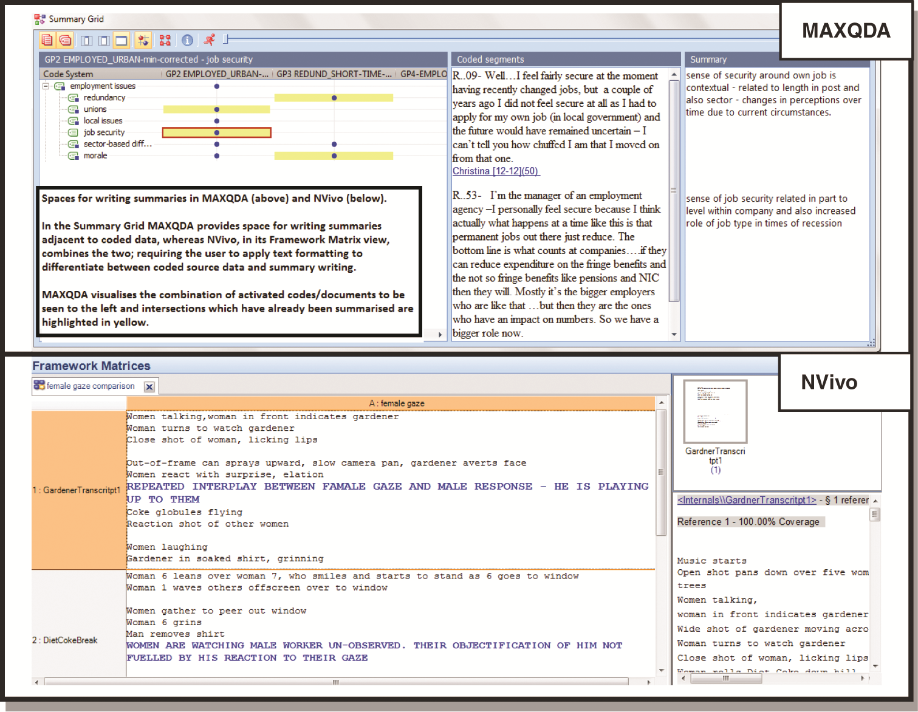Screen dimensions: 918x712
Task: Click the grid's horizontal scroll right arrow
Action: [440, 335]
